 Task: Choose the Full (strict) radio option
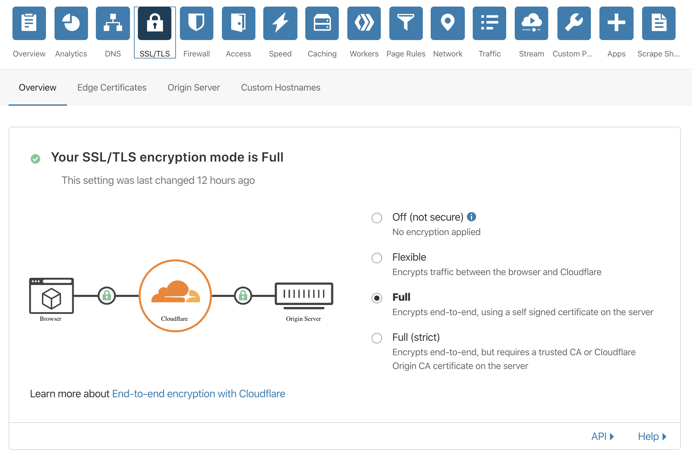[x=377, y=338]
